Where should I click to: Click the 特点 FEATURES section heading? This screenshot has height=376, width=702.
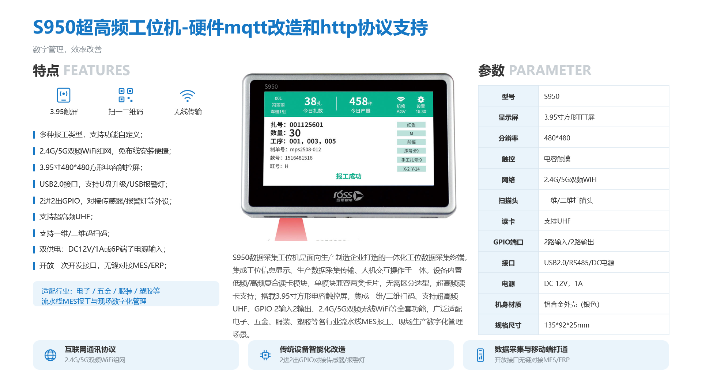tap(82, 70)
